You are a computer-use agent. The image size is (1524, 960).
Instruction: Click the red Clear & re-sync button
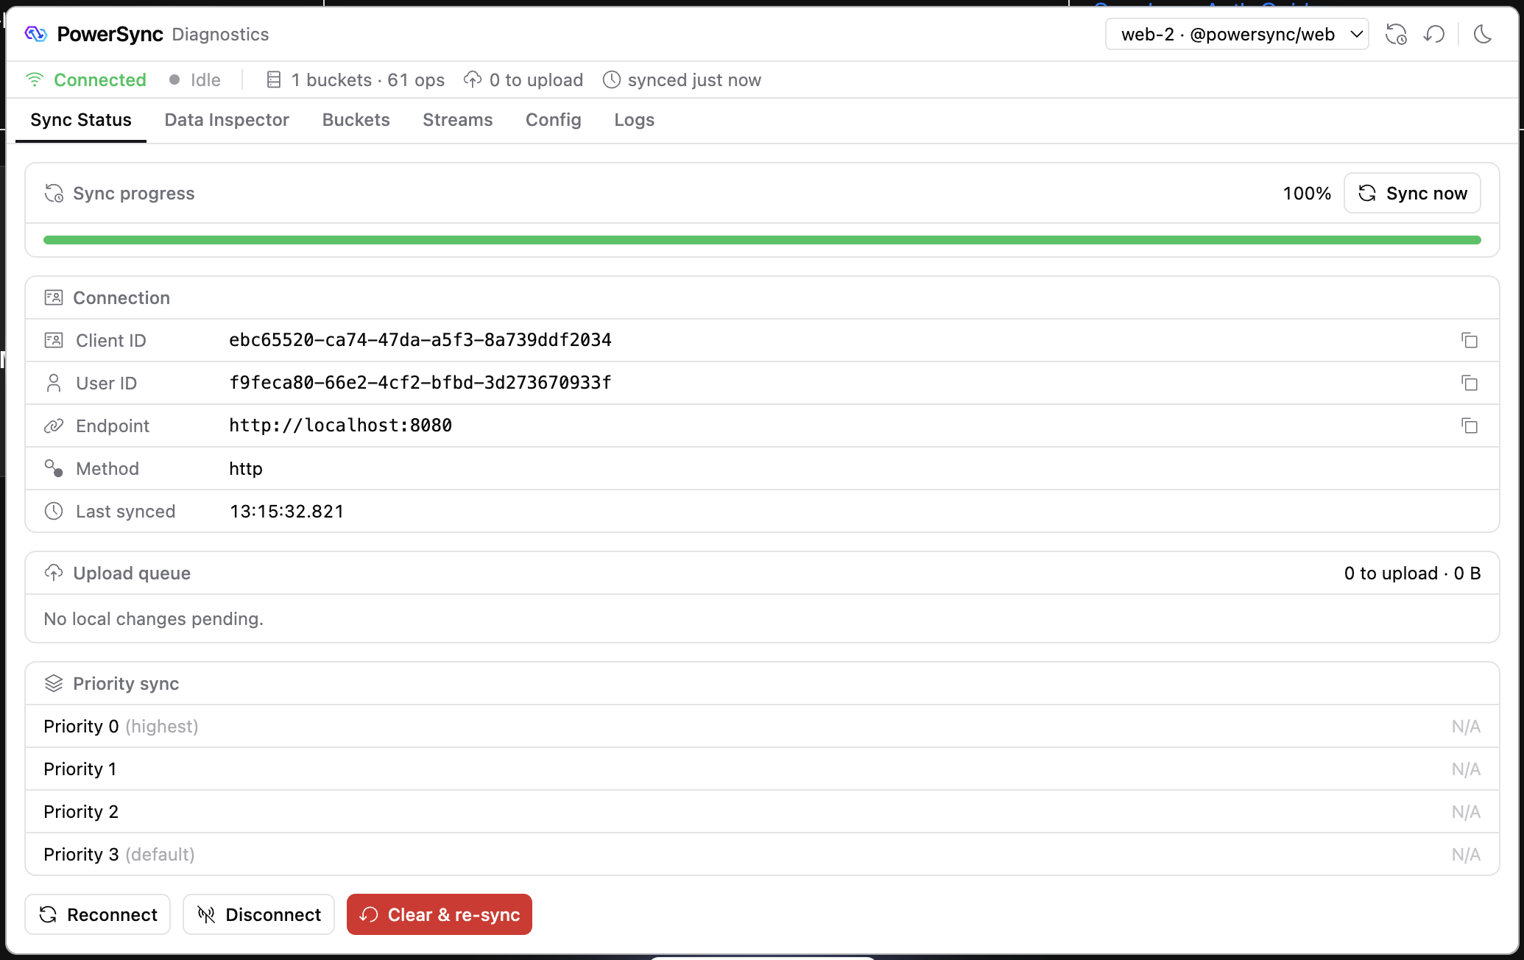coord(440,914)
